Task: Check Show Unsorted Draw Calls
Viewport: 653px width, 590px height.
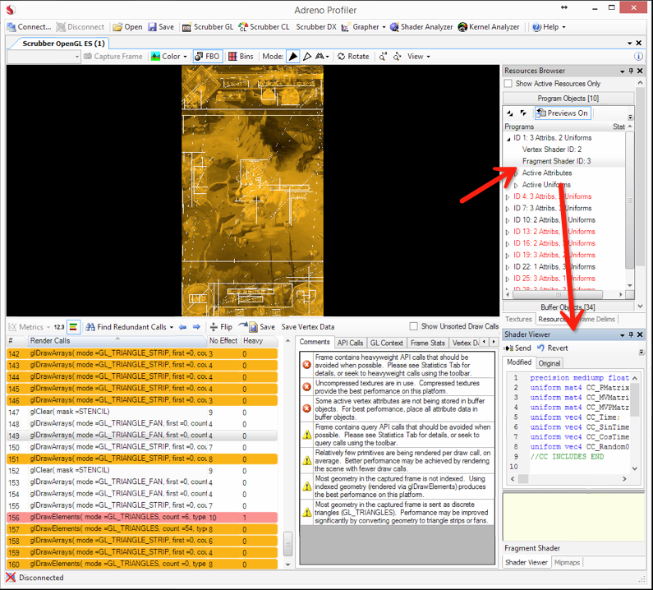Action: click(415, 327)
